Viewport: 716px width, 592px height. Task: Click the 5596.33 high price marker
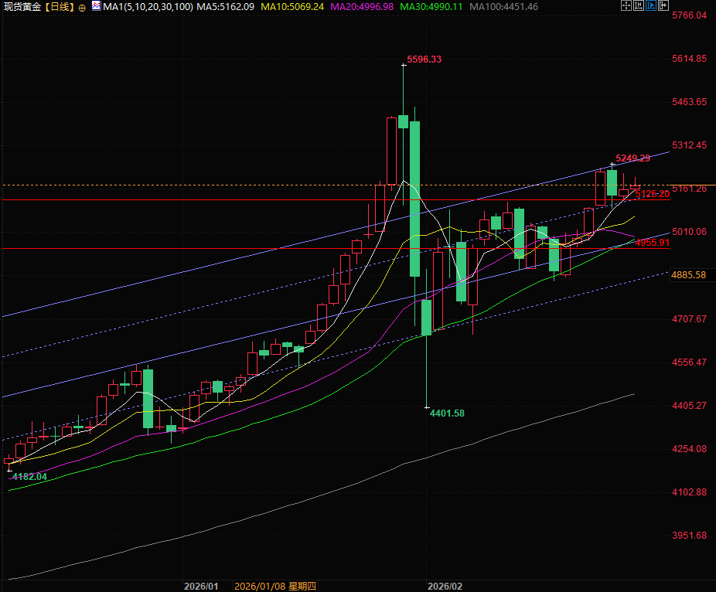pos(424,60)
